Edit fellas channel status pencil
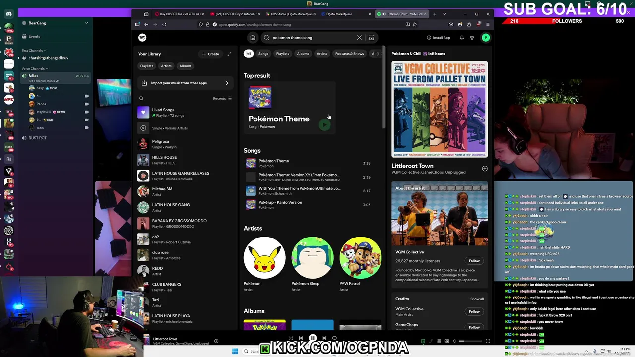 [57, 81]
